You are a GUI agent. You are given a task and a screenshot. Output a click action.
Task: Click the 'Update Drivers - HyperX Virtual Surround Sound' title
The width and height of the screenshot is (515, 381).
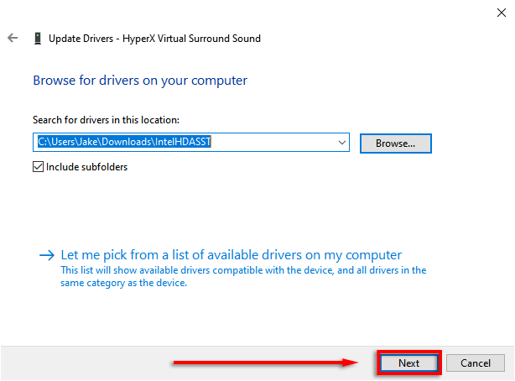coord(154,39)
